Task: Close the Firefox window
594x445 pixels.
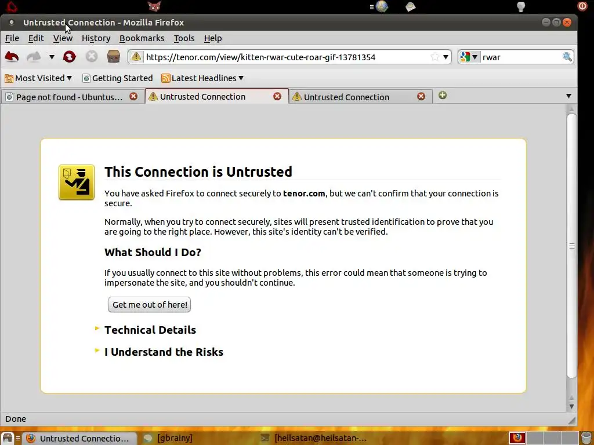Action: pos(567,22)
